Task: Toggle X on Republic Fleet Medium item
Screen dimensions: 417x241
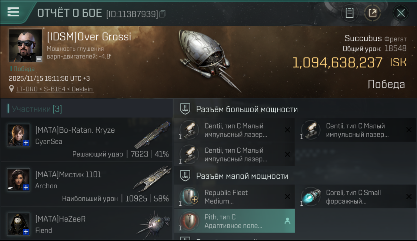Action: [x=287, y=197]
